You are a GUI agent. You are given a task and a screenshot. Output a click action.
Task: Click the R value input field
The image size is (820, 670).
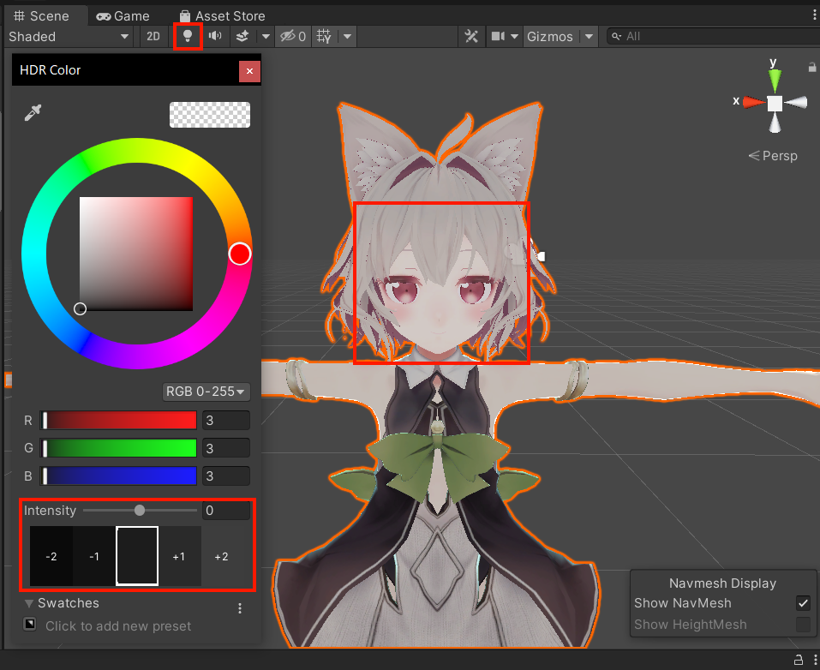(226, 420)
